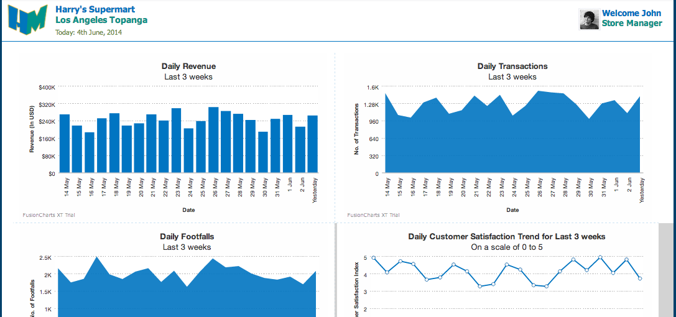Click John's profile avatar photo
676x317 pixels.
click(x=589, y=19)
